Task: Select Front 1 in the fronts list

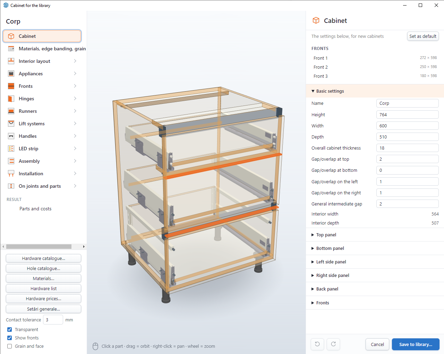Action: (375, 58)
